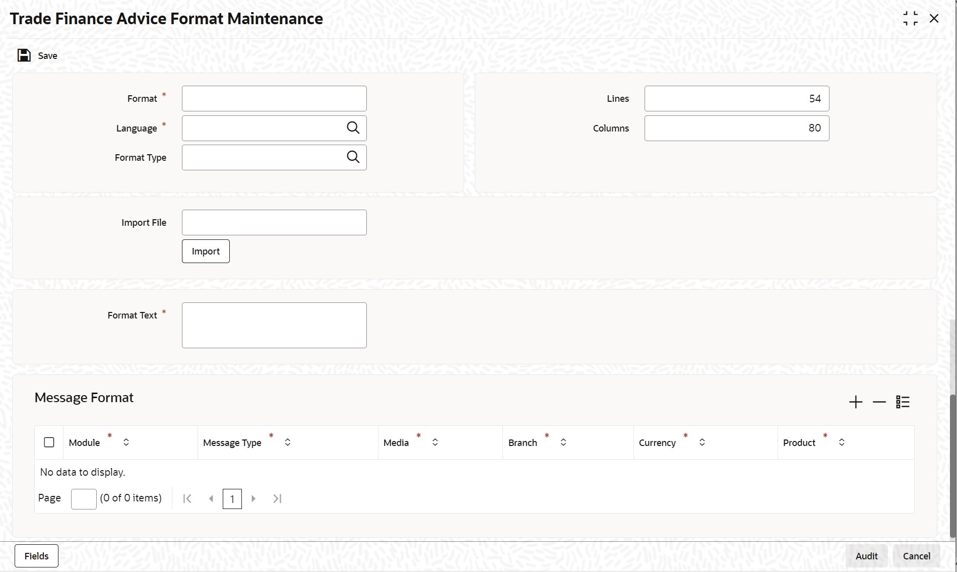Open the Language lookup search icon
The height and width of the screenshot is (572, 957).
coord(353,128)
